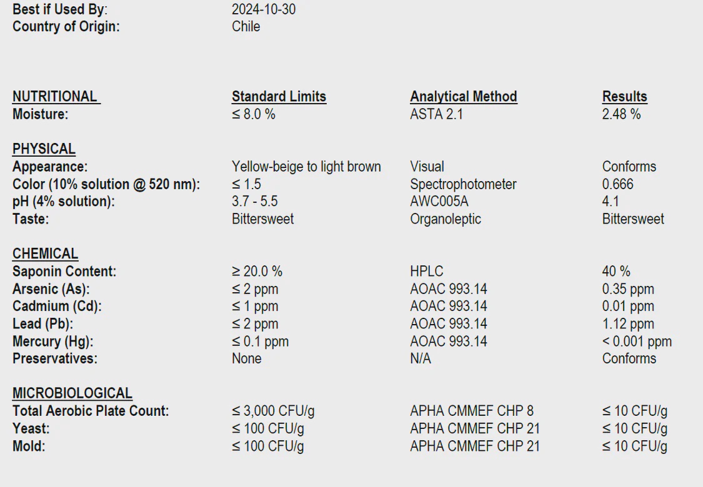The height and width of the screenshot is (487, 703).
Task: Click the Best if Used By date value
Action: (x=264, y=10)
